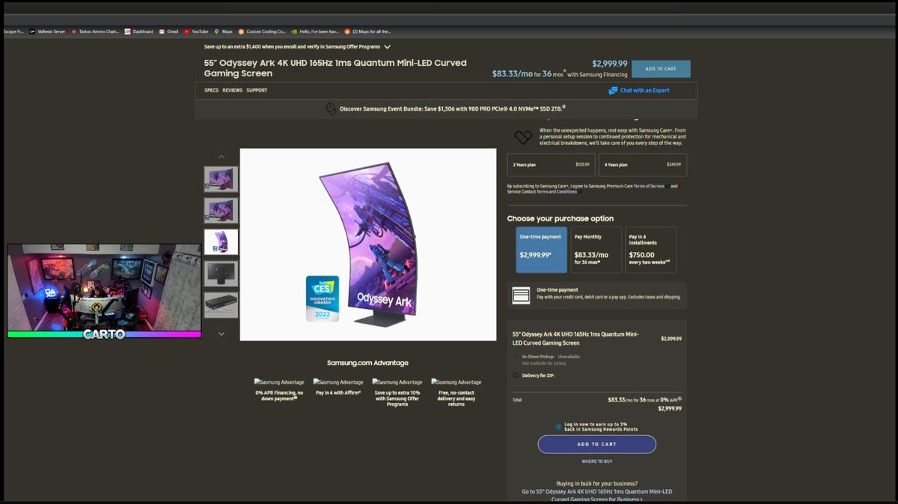Click '0% APR Financing, no down payment' text
Image resolution: width=898 pixels, height=504 pixels.
(279, 395)
